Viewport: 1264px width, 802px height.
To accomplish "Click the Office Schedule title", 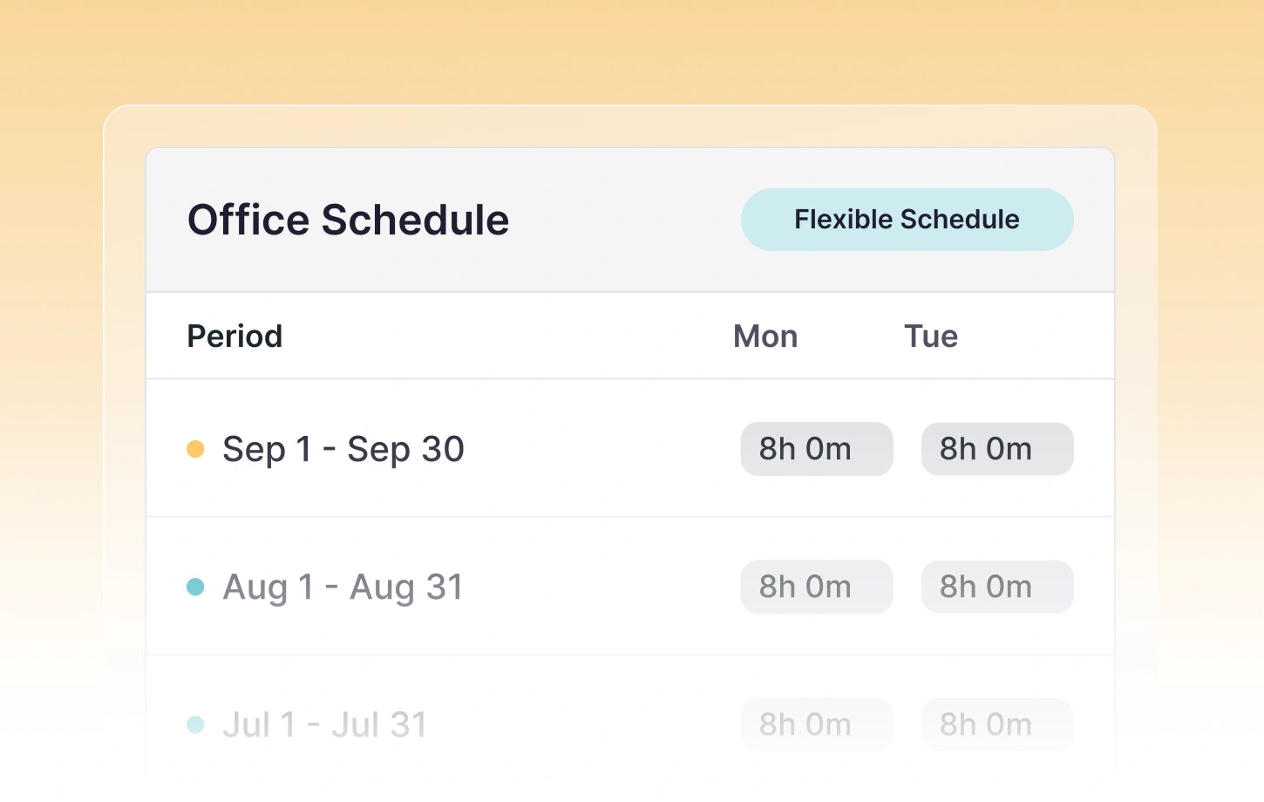I will (348, 220).
